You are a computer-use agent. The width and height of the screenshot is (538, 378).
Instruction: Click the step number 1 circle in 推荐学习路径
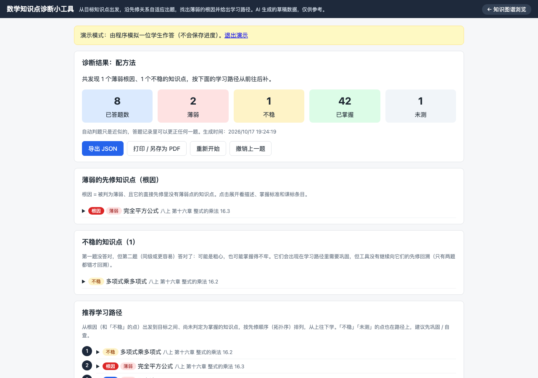[x=87, y=351]
